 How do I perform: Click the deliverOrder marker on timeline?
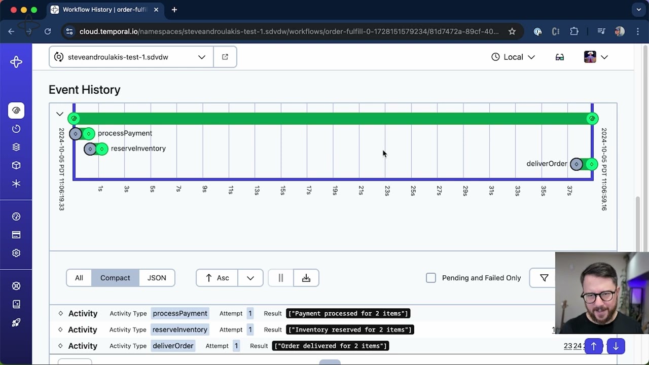point(584,164)
